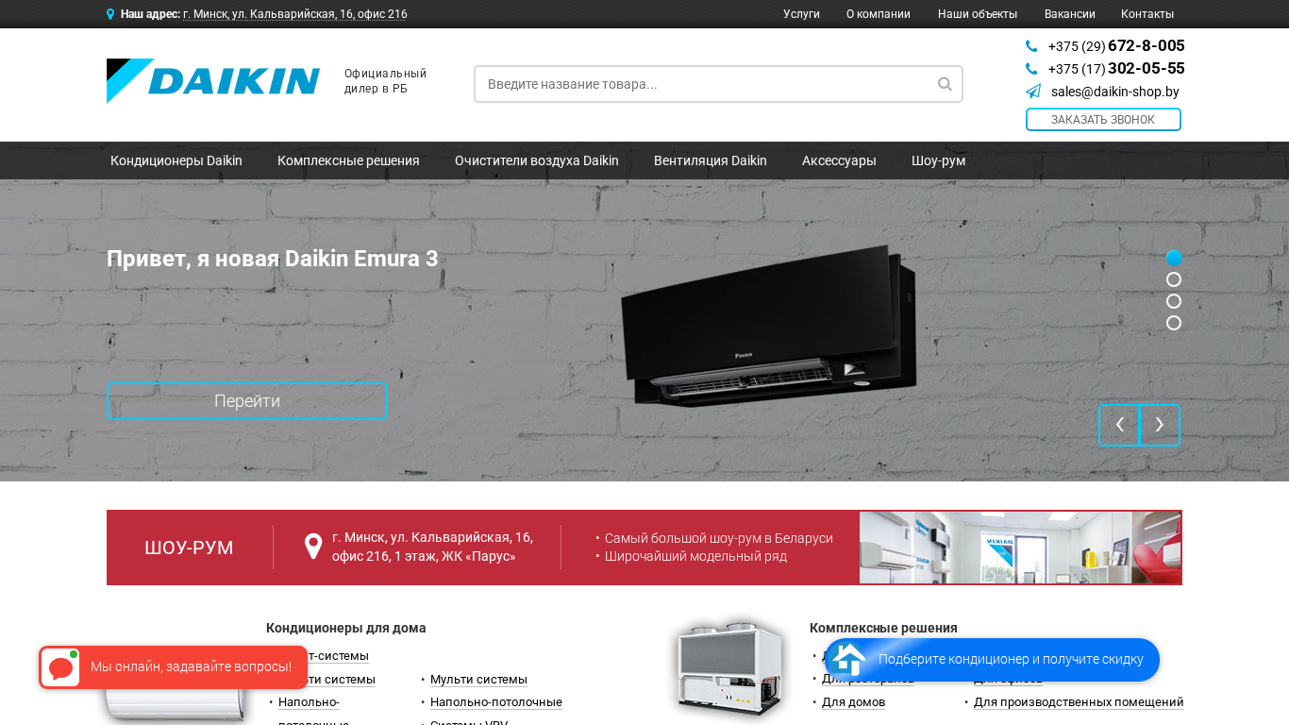Click the search magnifier icon
Screen dimensions: 1289x725
945,84
